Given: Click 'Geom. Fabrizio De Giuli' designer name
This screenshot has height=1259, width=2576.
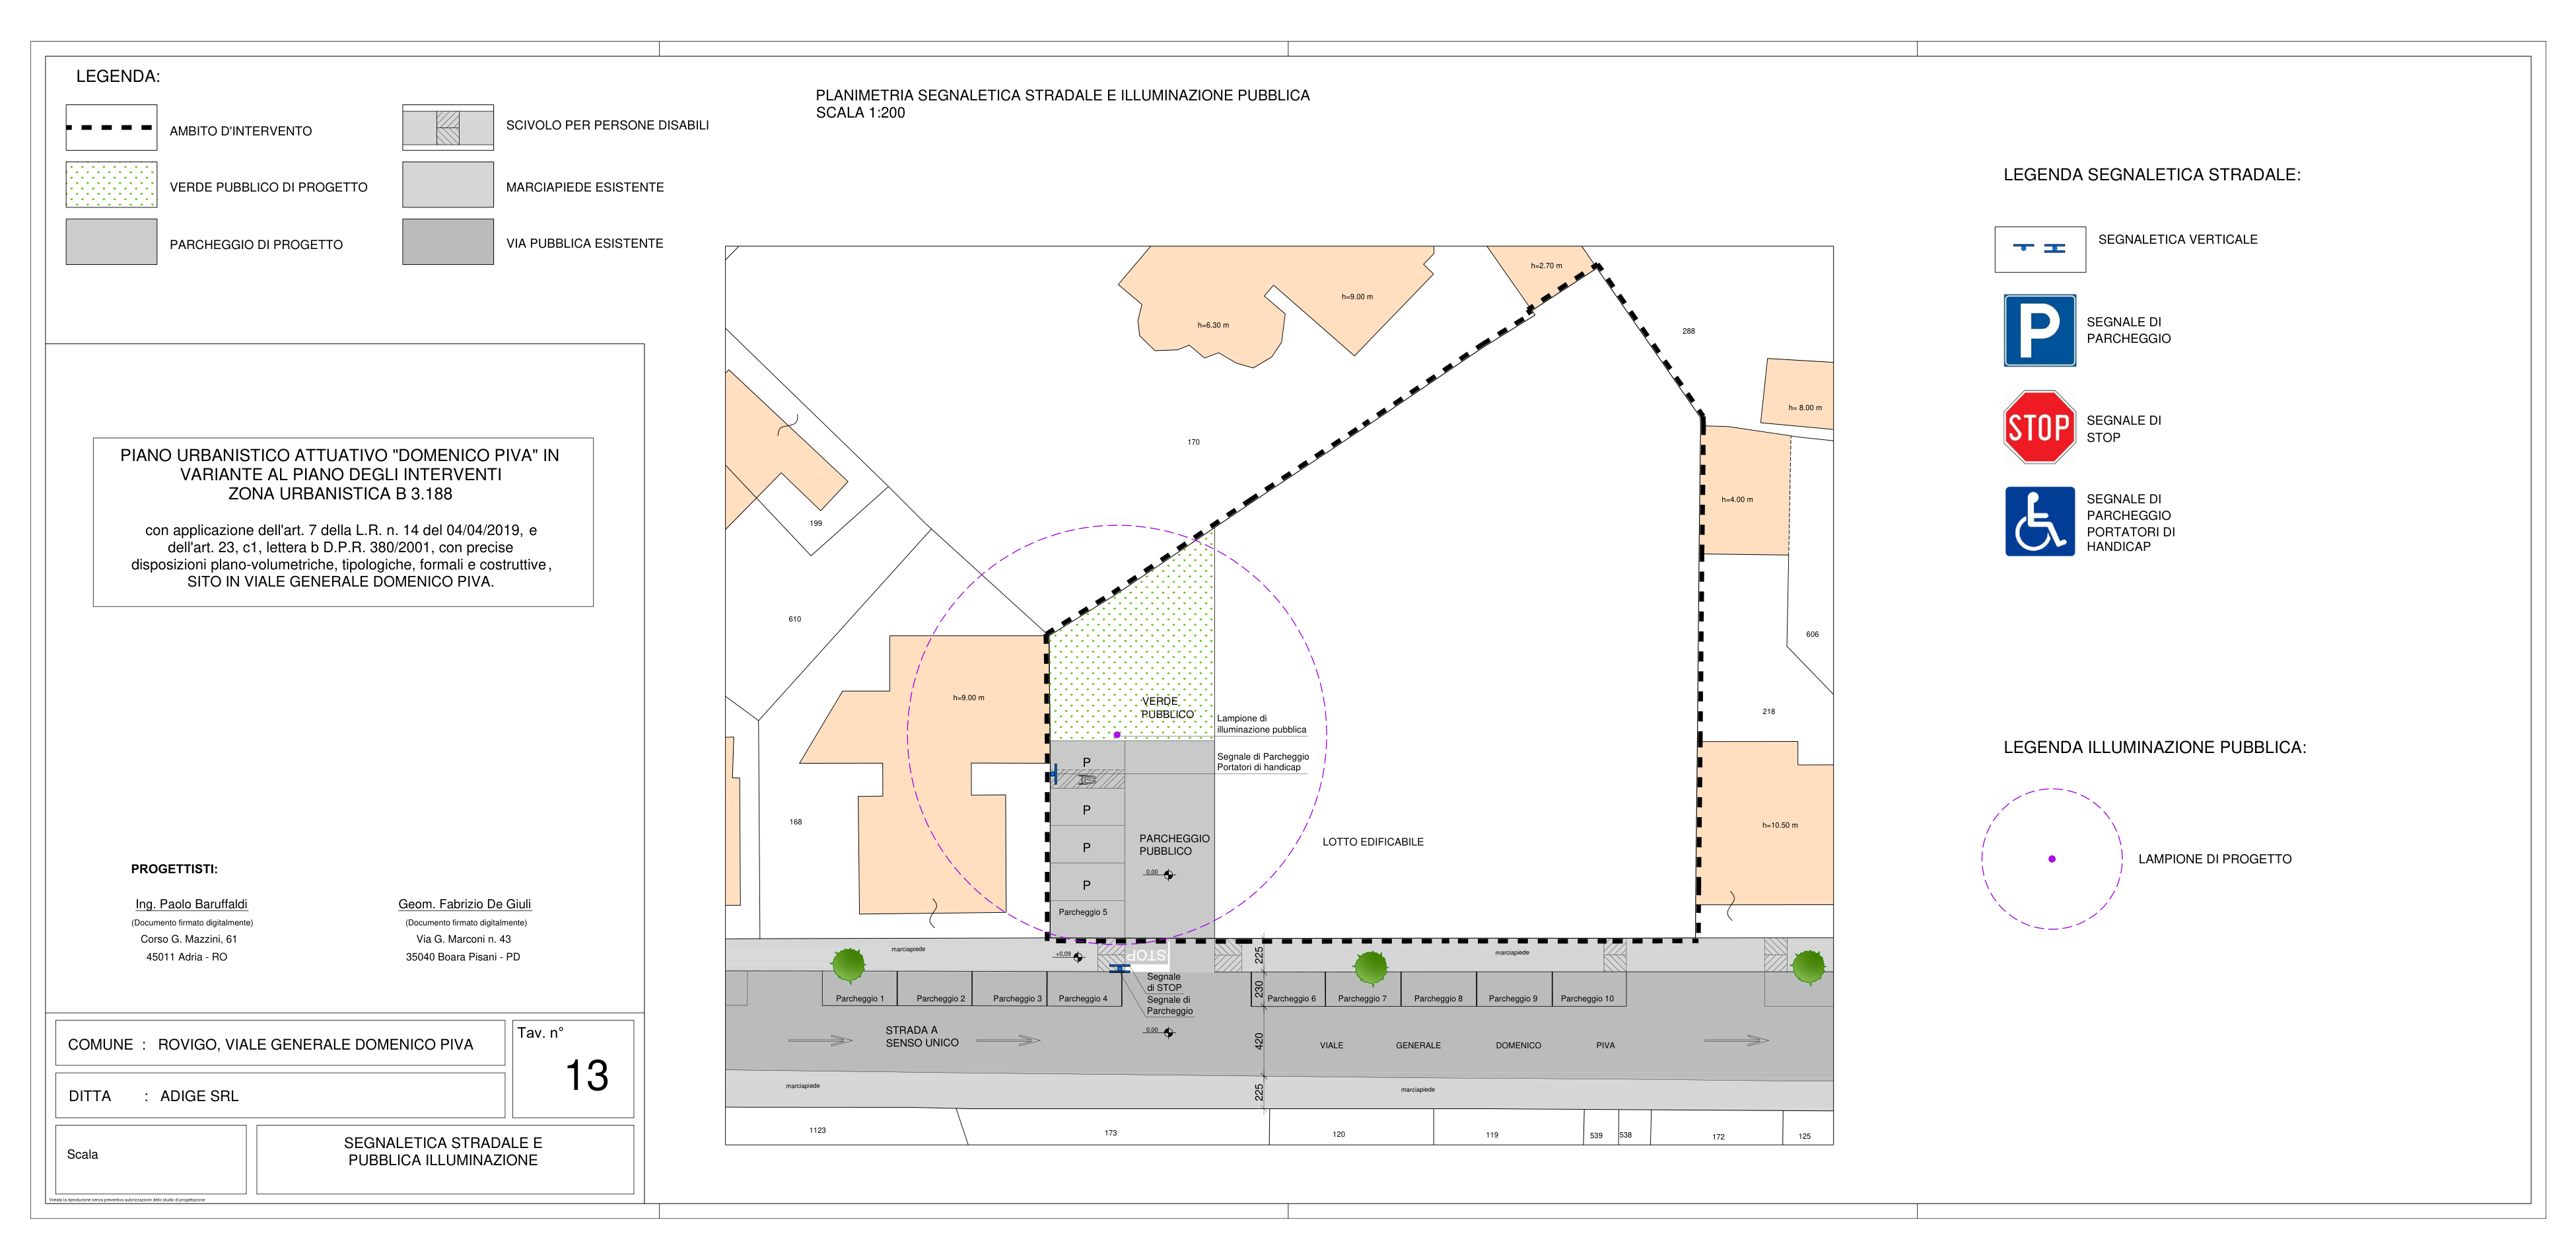Looking at the screenshot, I should click(x=464, y=904).
